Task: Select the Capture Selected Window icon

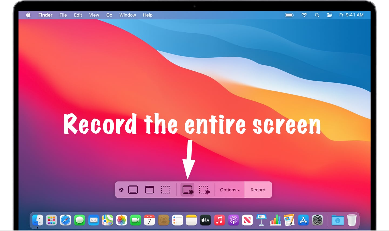Action: coord(150,189)
